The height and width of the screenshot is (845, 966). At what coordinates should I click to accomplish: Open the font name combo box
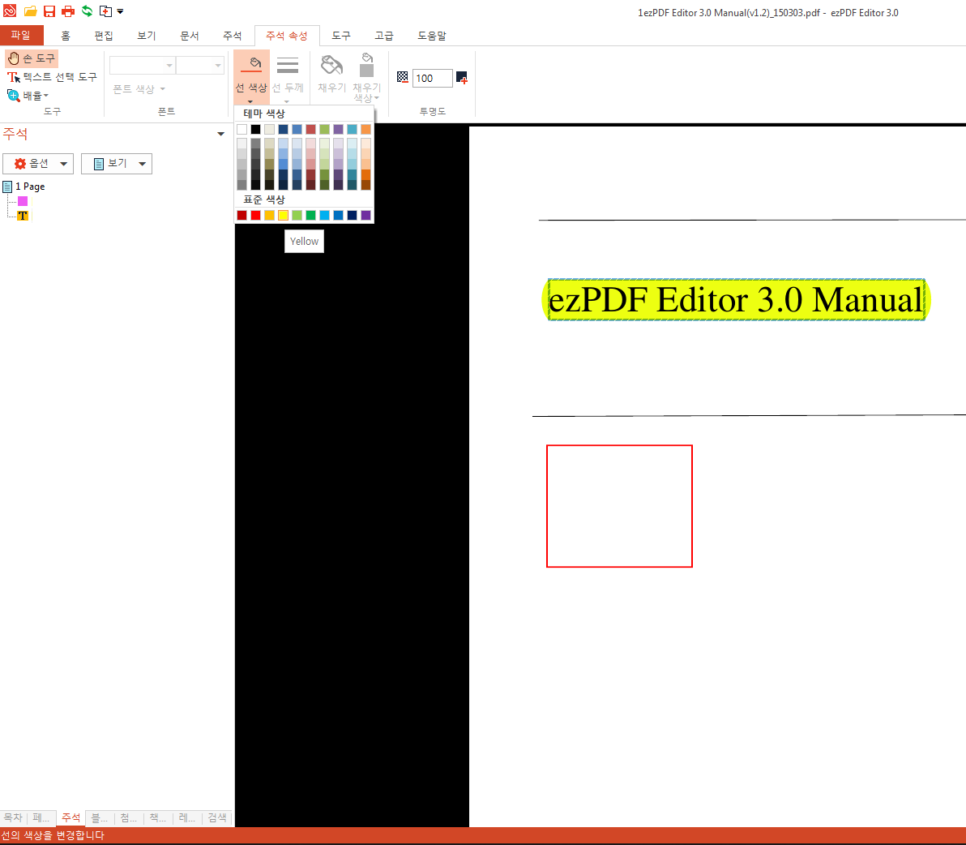coord(143,65)
